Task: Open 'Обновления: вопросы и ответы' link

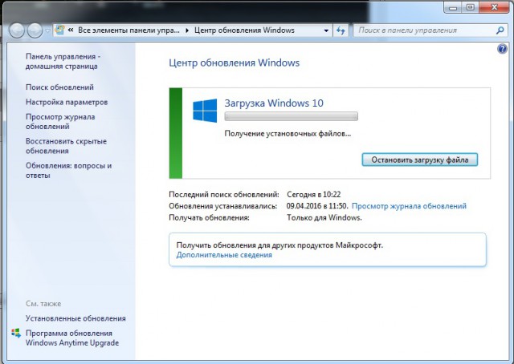Action: point(68,170)
